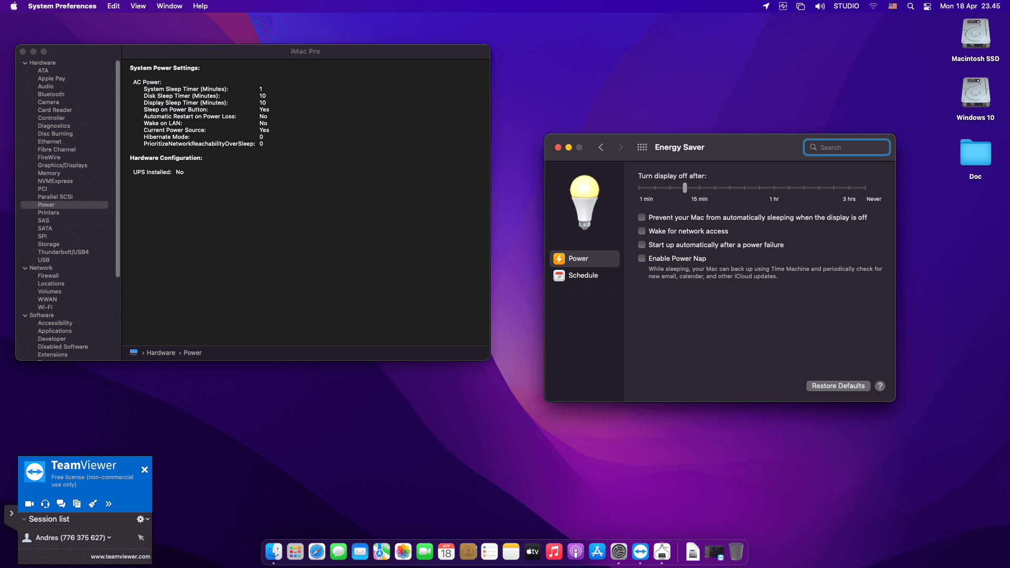Expand more TeamViewer toolbar options
This screenshot has width=1010, height=568.
pos(108,504)
